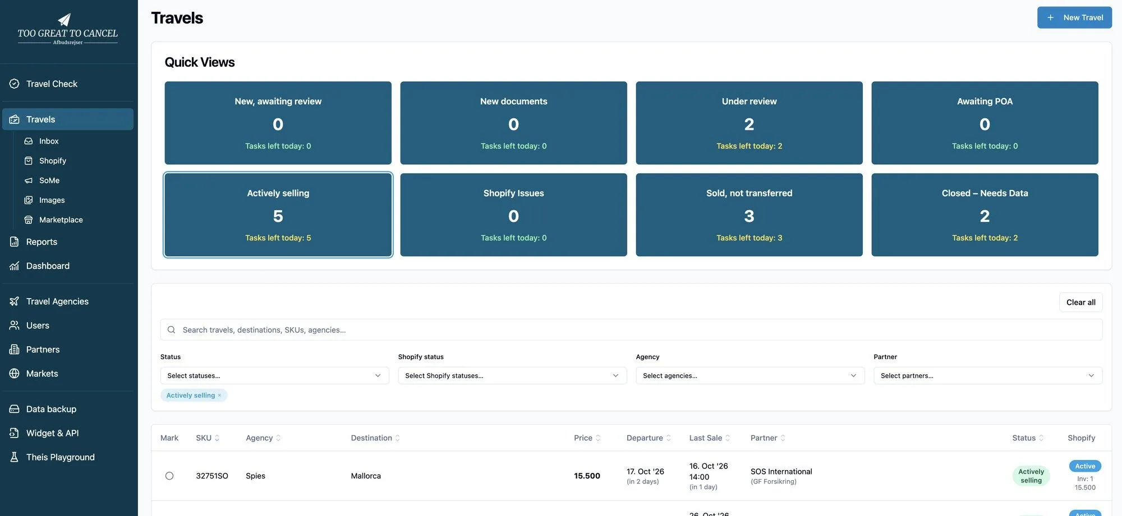Select the radio button for SKU 32751SO
1122x516 pixels.
click(x=169, y=476)
